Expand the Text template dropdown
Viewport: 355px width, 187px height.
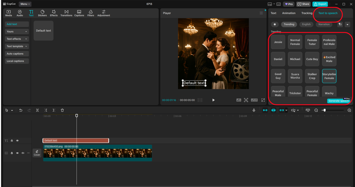(x=17, y=46)
